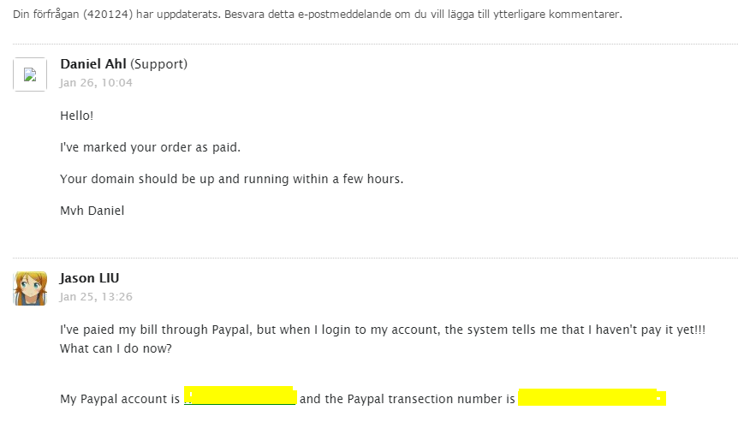Click Daniel Ahl's broken avatar image

(30, 74)
